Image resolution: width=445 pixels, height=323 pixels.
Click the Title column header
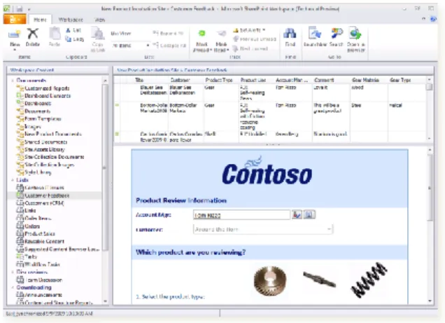139,80
